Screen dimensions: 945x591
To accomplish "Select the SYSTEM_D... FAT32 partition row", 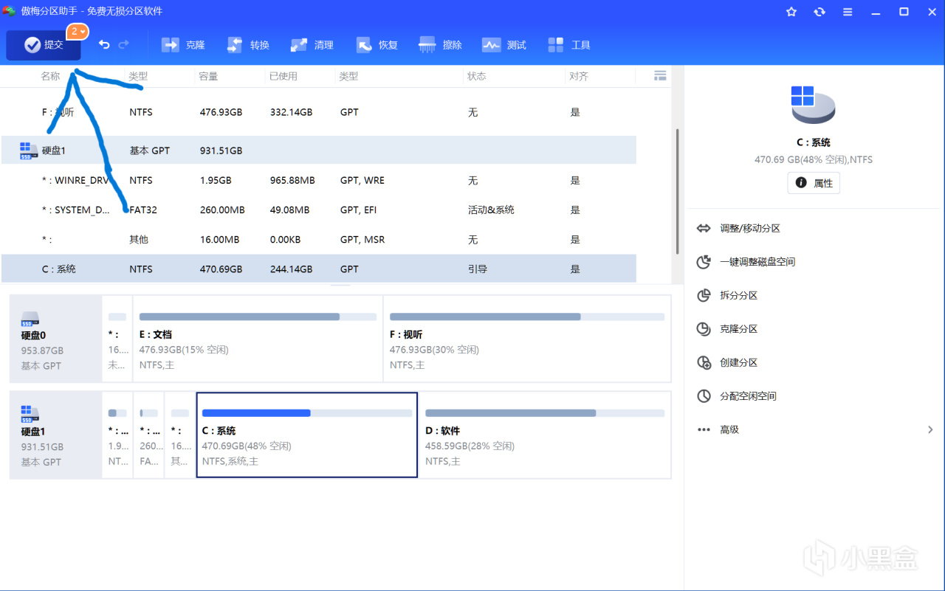I will coord(318,210).
